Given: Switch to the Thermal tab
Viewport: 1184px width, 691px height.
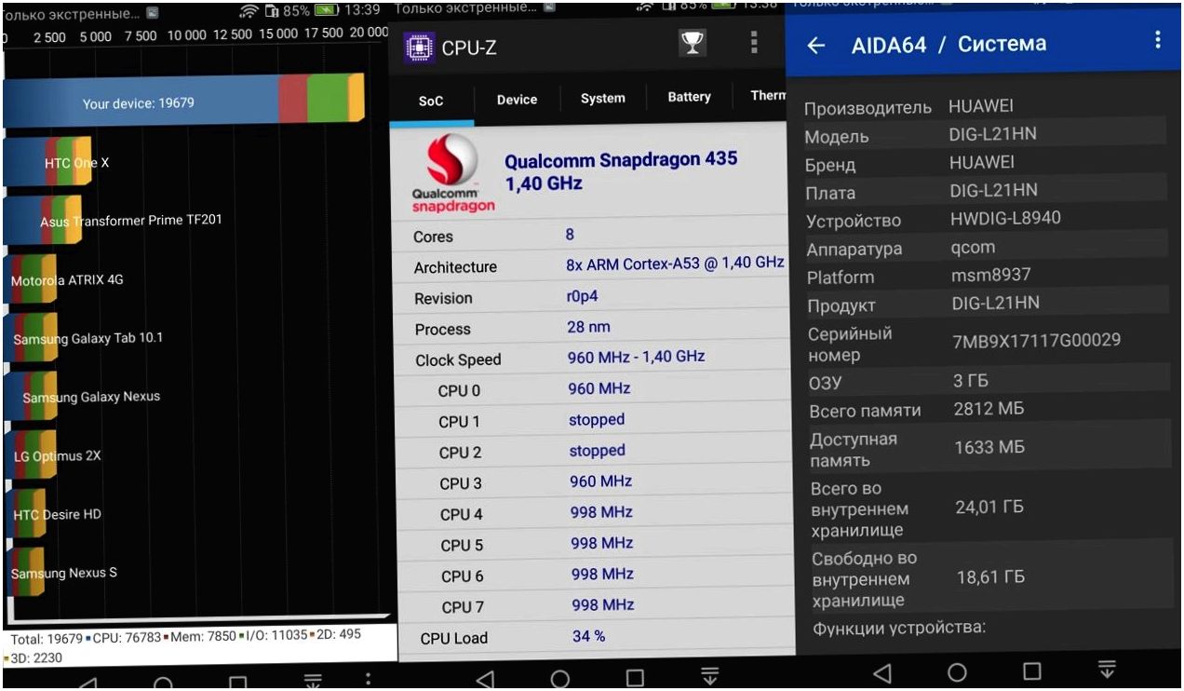Looking at the screenshot, I should [x=768, y=95].
